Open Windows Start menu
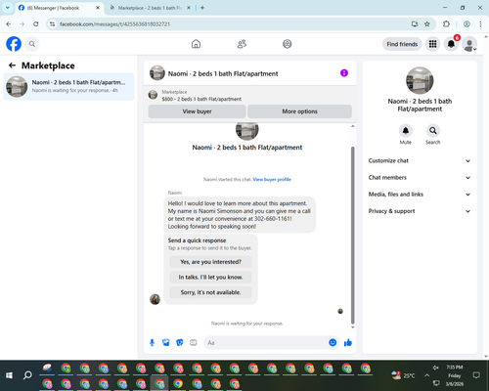 (9, 375)
